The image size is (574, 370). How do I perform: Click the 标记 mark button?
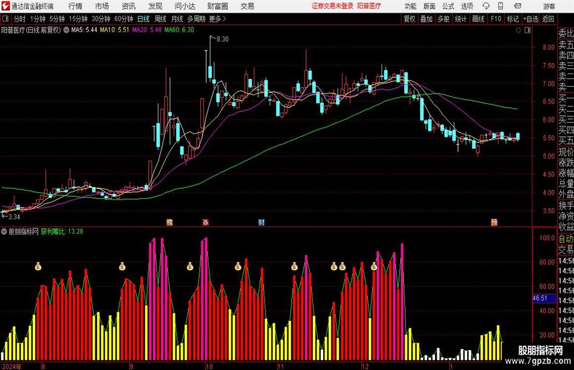(513, 19)
